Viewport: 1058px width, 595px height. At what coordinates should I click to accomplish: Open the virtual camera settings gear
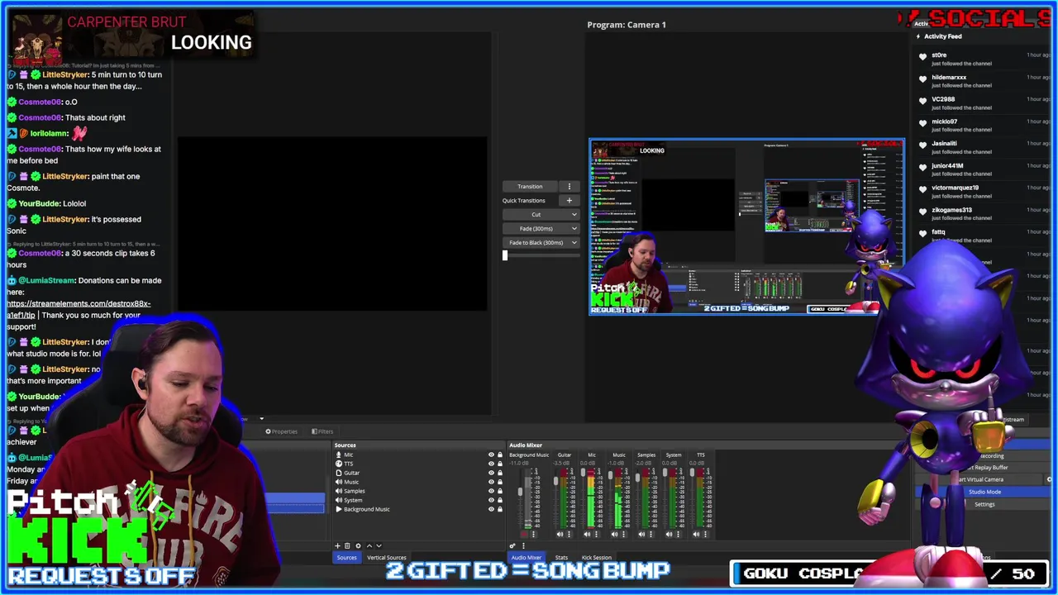tap(1050, 479)
